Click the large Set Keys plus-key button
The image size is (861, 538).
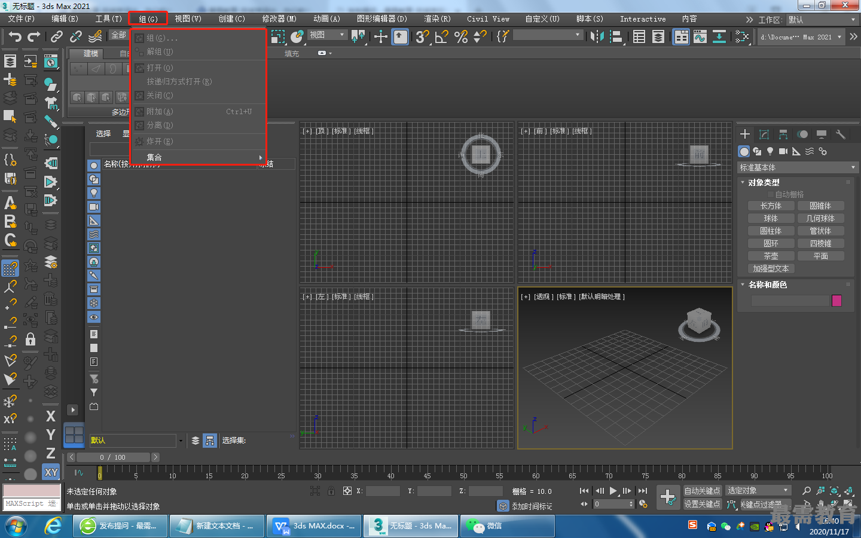click(667, 497)
